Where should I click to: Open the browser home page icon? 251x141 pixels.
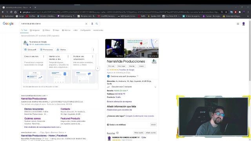coord(15,12)
